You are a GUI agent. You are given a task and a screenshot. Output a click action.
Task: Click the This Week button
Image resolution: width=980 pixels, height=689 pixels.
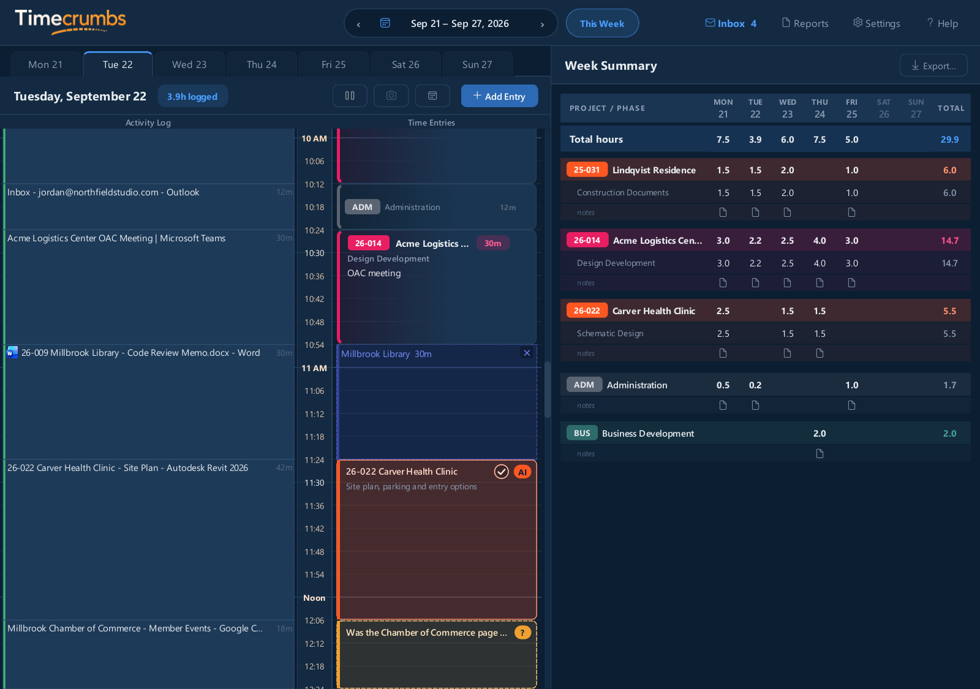(602, 23)
